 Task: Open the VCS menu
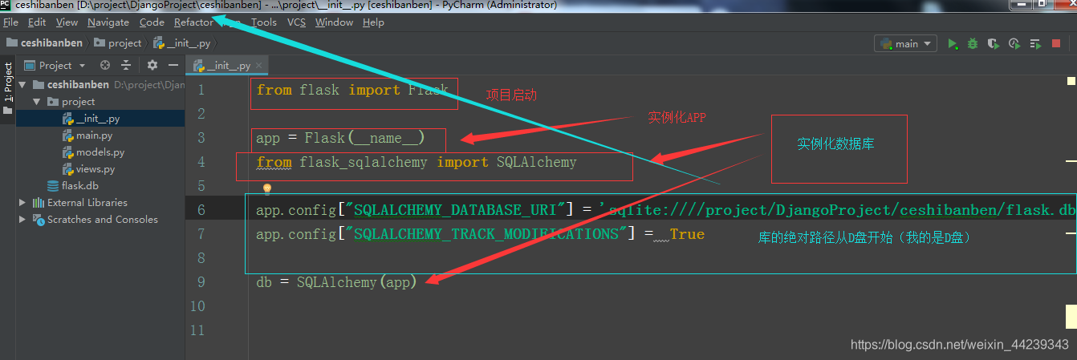[x=296, y=22]
